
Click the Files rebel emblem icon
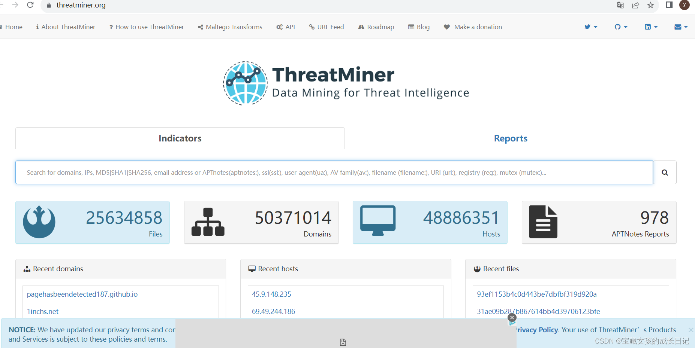(39, 222)
